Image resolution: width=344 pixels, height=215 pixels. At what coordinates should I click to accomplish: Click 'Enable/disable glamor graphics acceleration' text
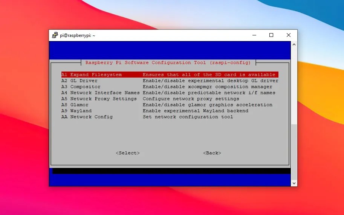207,105
